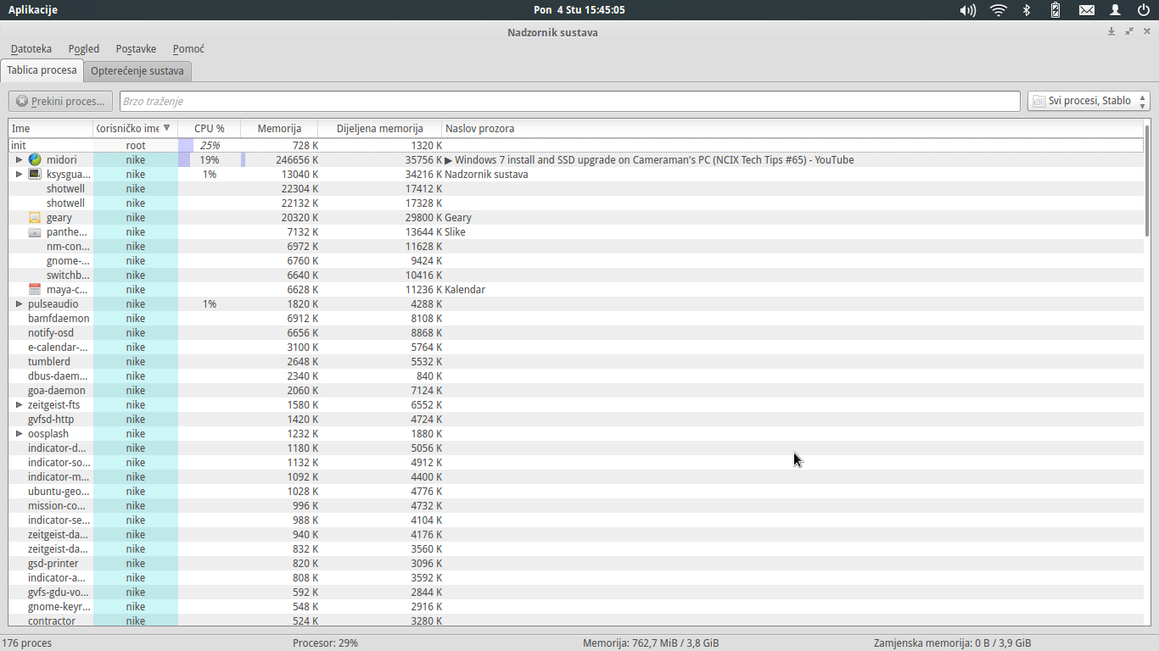Click the midori browser globe icon

click(x=35, y=159)
